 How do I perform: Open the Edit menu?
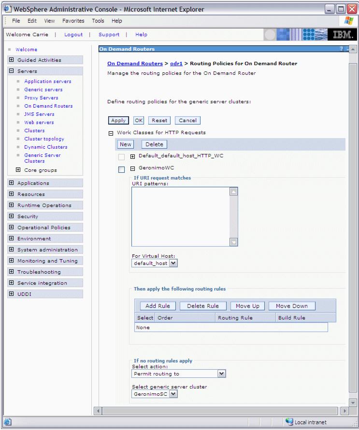tap(32, 21)
